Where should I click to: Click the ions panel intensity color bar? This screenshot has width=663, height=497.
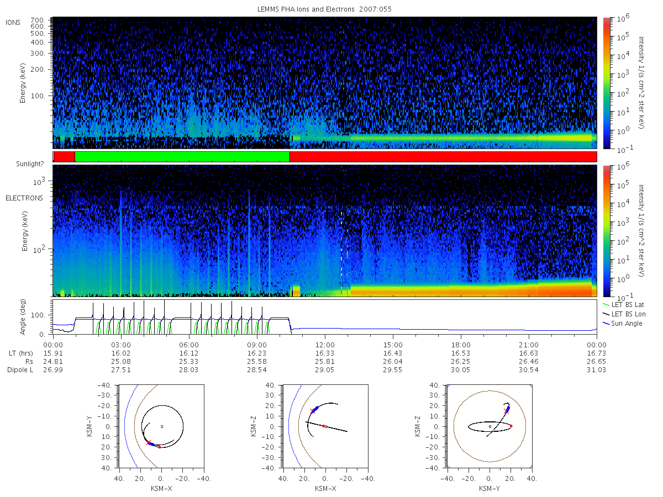[x=606, y=83]
